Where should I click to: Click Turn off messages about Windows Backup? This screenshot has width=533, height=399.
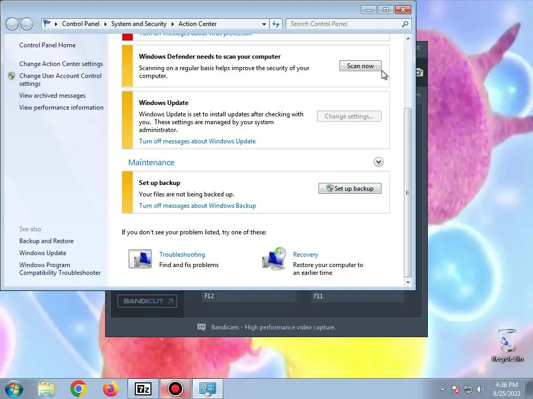197,206
